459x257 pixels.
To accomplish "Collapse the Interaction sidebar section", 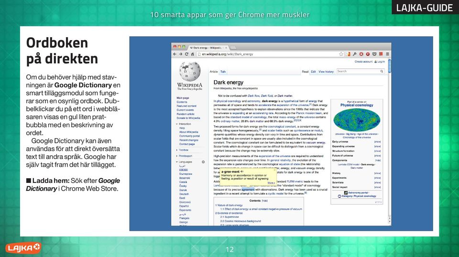I will [185, 124].
